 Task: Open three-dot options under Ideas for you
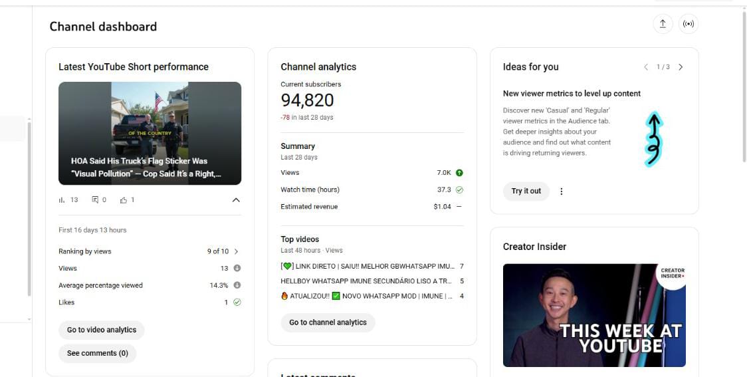[561, 191]
